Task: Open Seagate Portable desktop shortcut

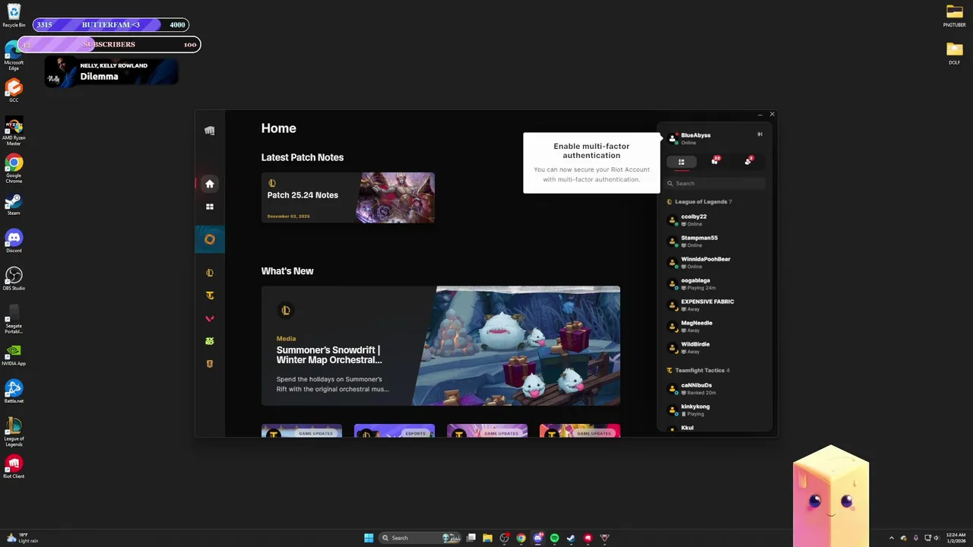Action: coord(14,319)
